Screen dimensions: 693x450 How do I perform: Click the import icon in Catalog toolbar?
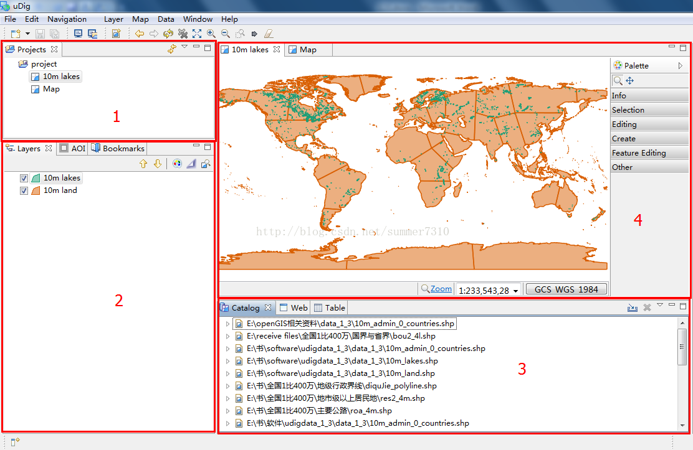pos(633,308)
